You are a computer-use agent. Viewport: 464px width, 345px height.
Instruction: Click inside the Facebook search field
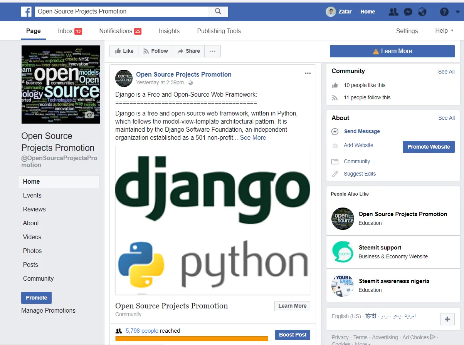pos(121,12)
